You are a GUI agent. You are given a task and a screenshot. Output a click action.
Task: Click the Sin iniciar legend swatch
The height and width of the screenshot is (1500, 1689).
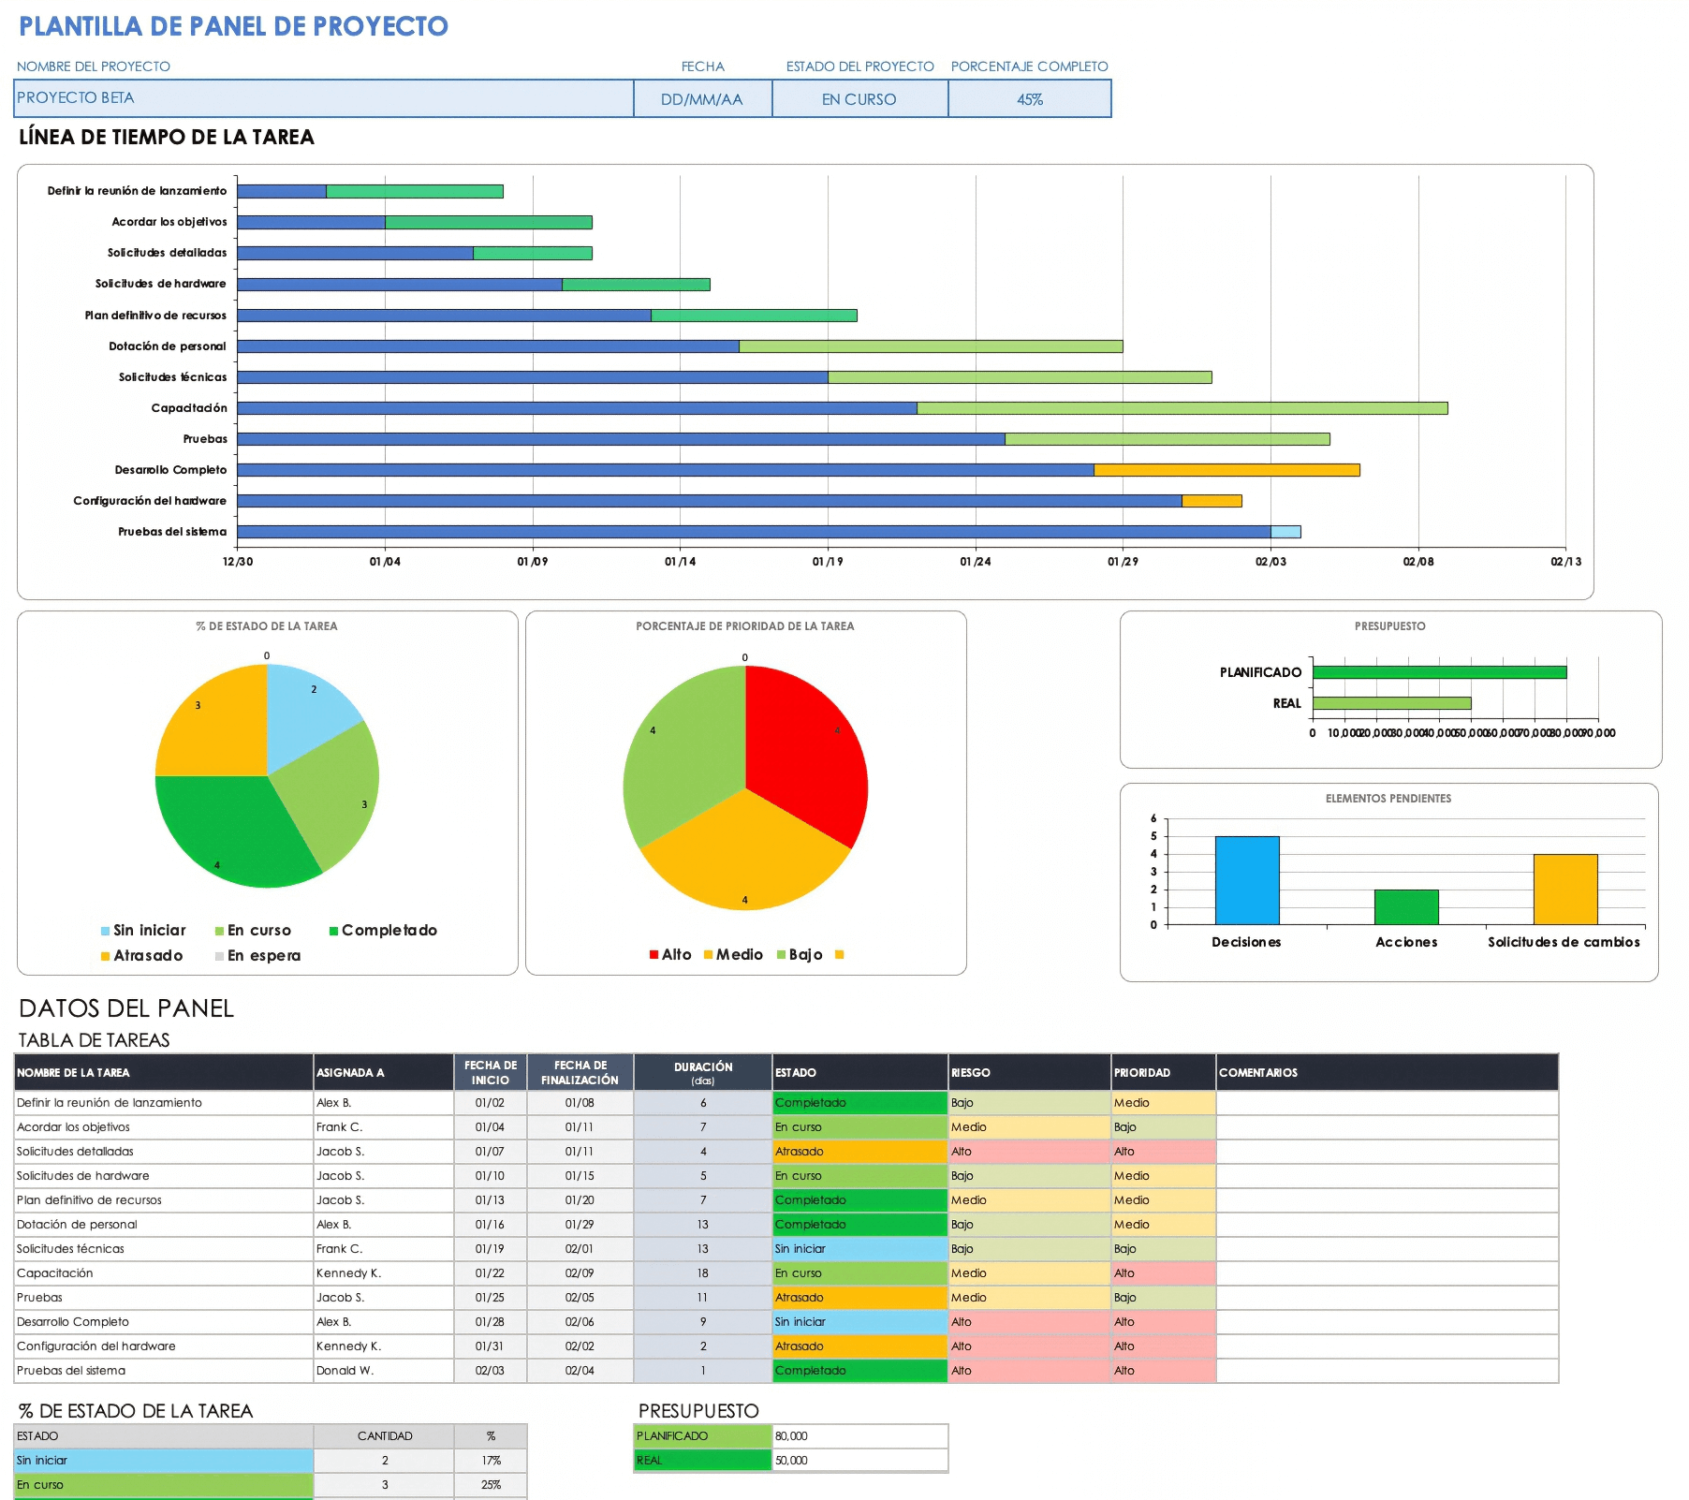[x=106, y=931]
